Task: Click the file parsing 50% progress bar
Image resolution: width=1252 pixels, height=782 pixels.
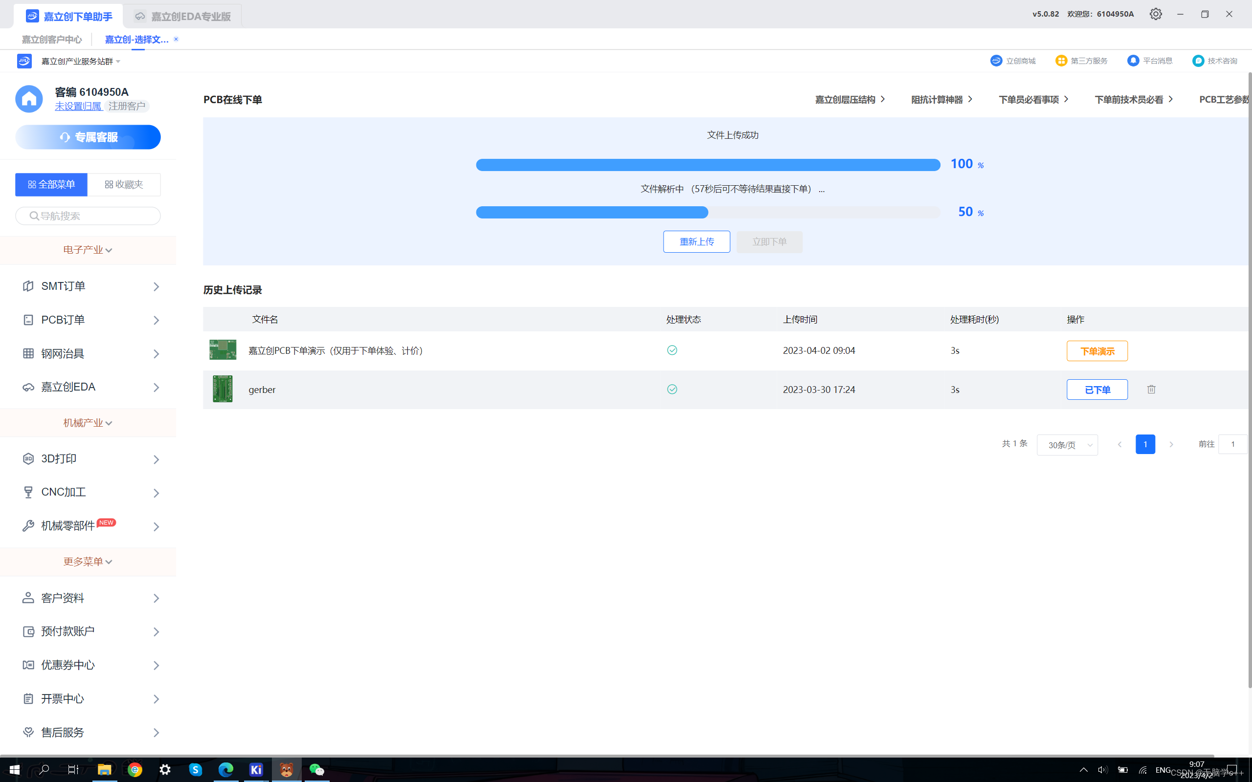Action: pos(708,213)
